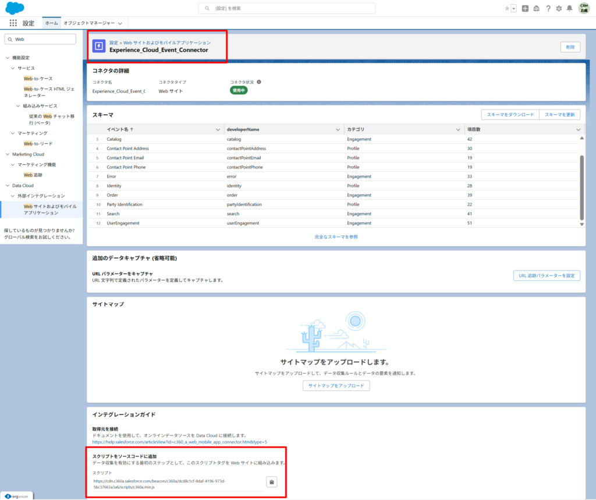Click the organizer icon in the bottom bar

pos(8,496)
